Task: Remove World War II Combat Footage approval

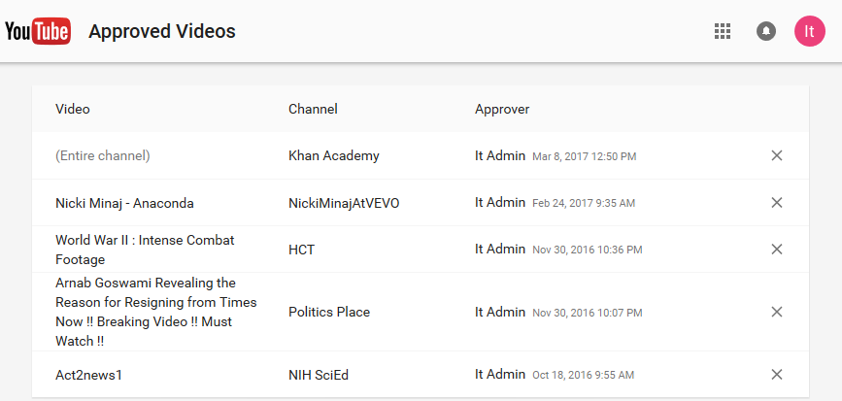Action: click(x=777, y=250)
